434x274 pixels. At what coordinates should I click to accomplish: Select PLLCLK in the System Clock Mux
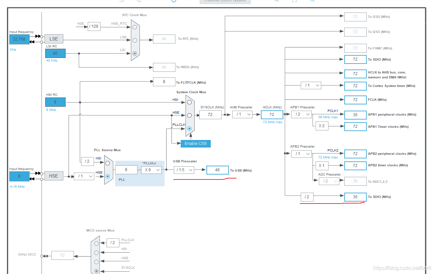click(189, 128)
